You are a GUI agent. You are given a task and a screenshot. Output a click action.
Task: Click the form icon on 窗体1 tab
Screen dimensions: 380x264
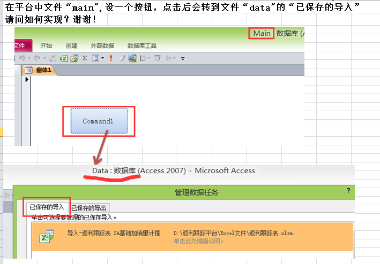point(28,70)
